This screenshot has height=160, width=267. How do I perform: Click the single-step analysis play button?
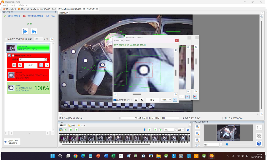pyautogui.click(x=34, y=31)
